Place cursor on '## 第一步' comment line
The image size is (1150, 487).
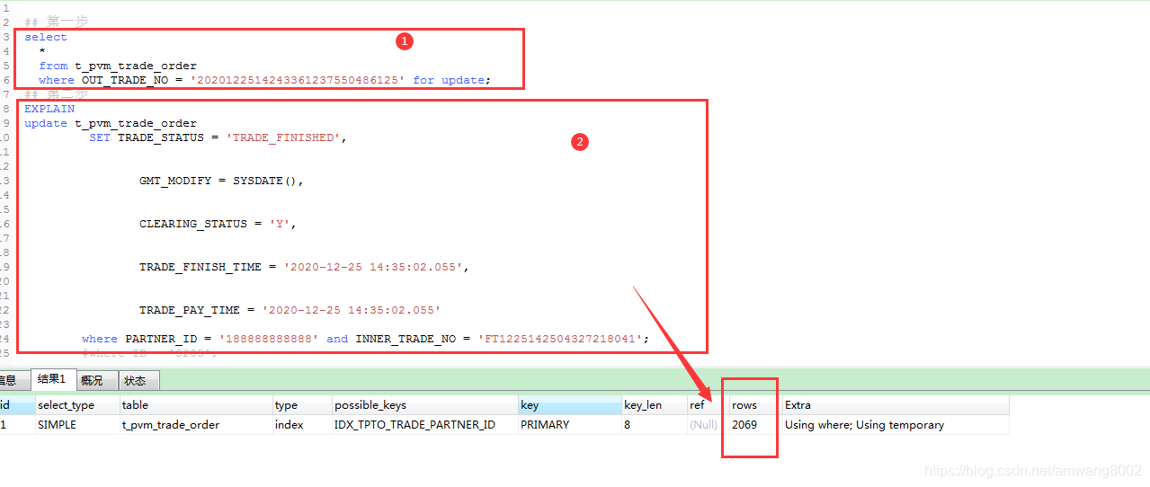click(57, 21)
